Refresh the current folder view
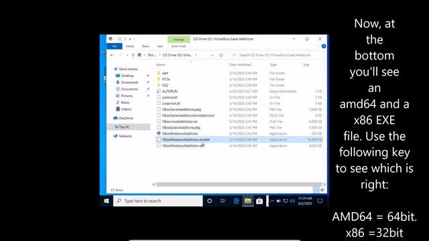This screenshot has height=241, width=429. 221,55
